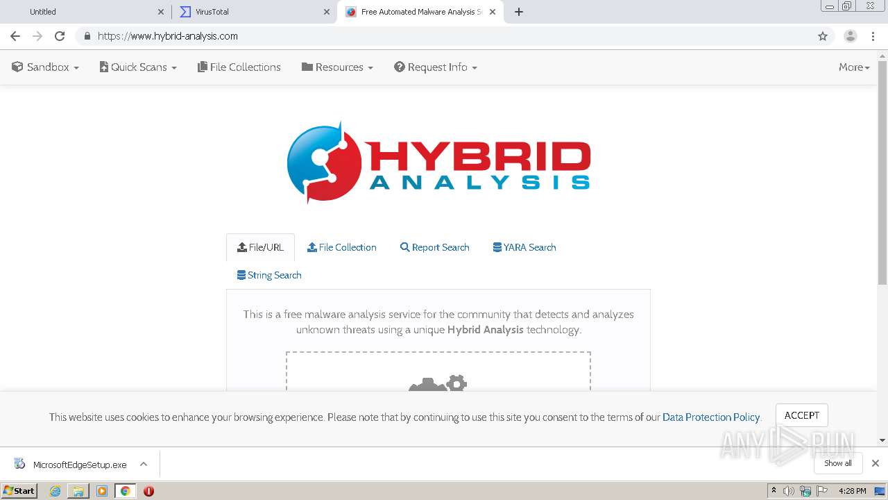Launch Internet Explorer from taskbar
This screenshot has width=888, height=500.
[x=55, y=491]
